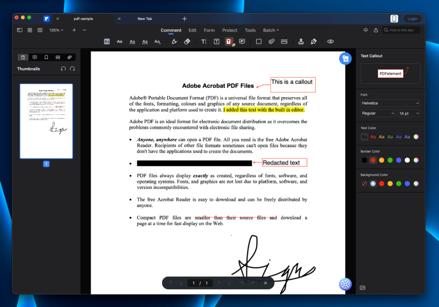Select the Text comment tool
439x307 pixels.
coord(204,41)
